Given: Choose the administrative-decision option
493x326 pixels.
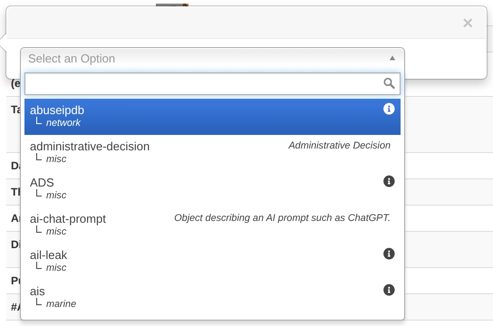Looking at the screenshot, I should pyautogui.click(x=212, y=153).
